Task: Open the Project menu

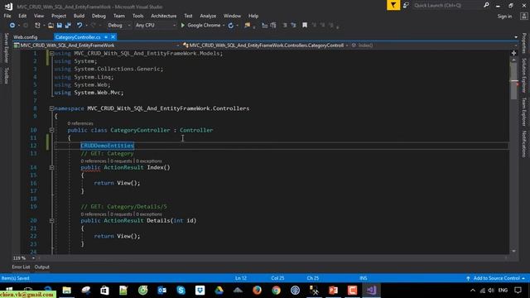Action: point(59,16)
